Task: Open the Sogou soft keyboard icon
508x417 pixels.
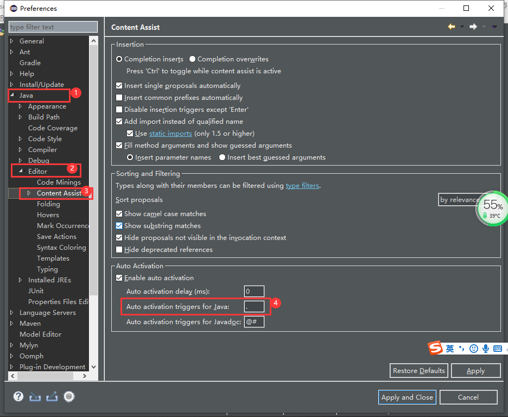Action: tap(498, 349)
